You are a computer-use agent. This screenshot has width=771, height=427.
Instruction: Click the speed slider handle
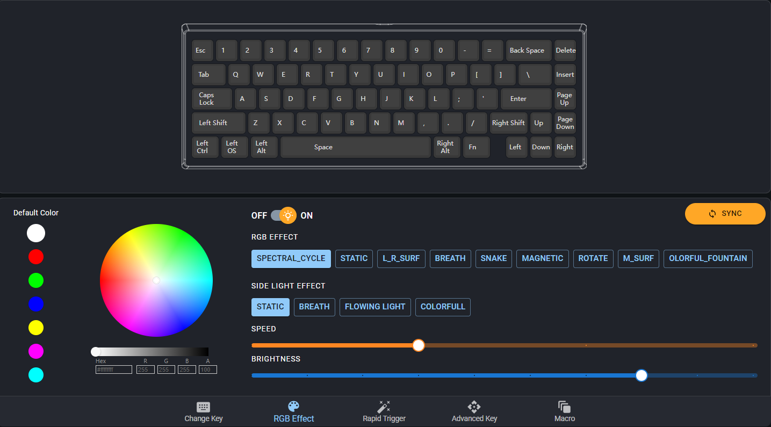[419, 345]
